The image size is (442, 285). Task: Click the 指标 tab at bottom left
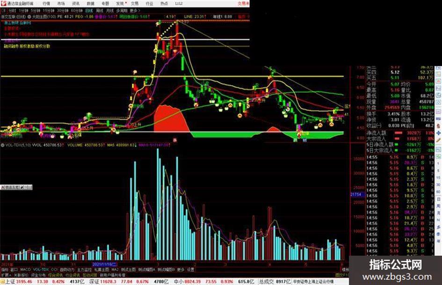pos(5,270)
